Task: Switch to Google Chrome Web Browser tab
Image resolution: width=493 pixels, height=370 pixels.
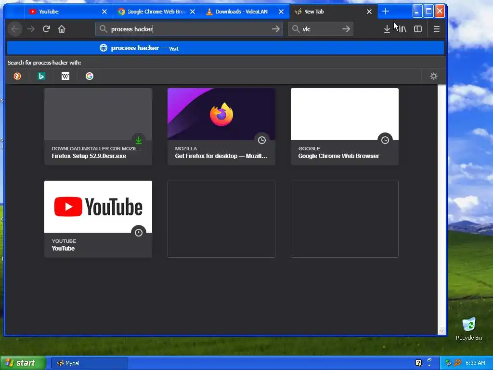Action: click(156, 12)
